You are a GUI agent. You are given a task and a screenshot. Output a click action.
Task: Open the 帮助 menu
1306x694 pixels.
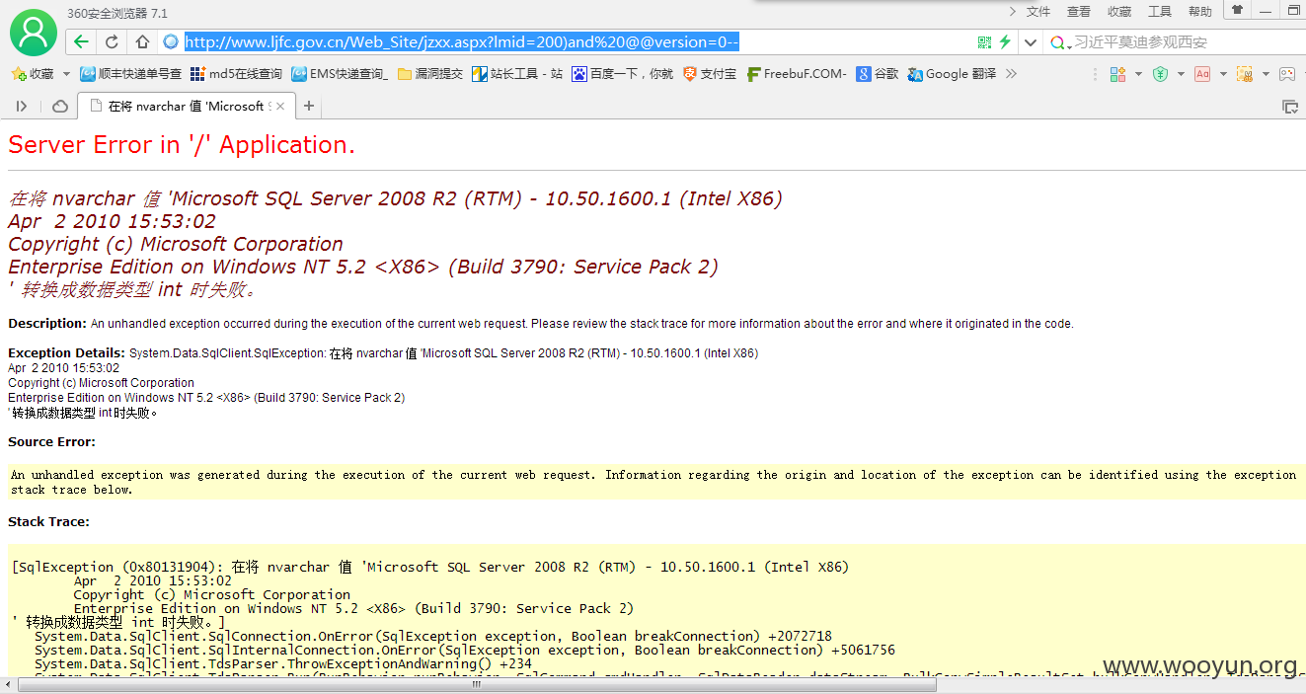[x=1200, y=12]
